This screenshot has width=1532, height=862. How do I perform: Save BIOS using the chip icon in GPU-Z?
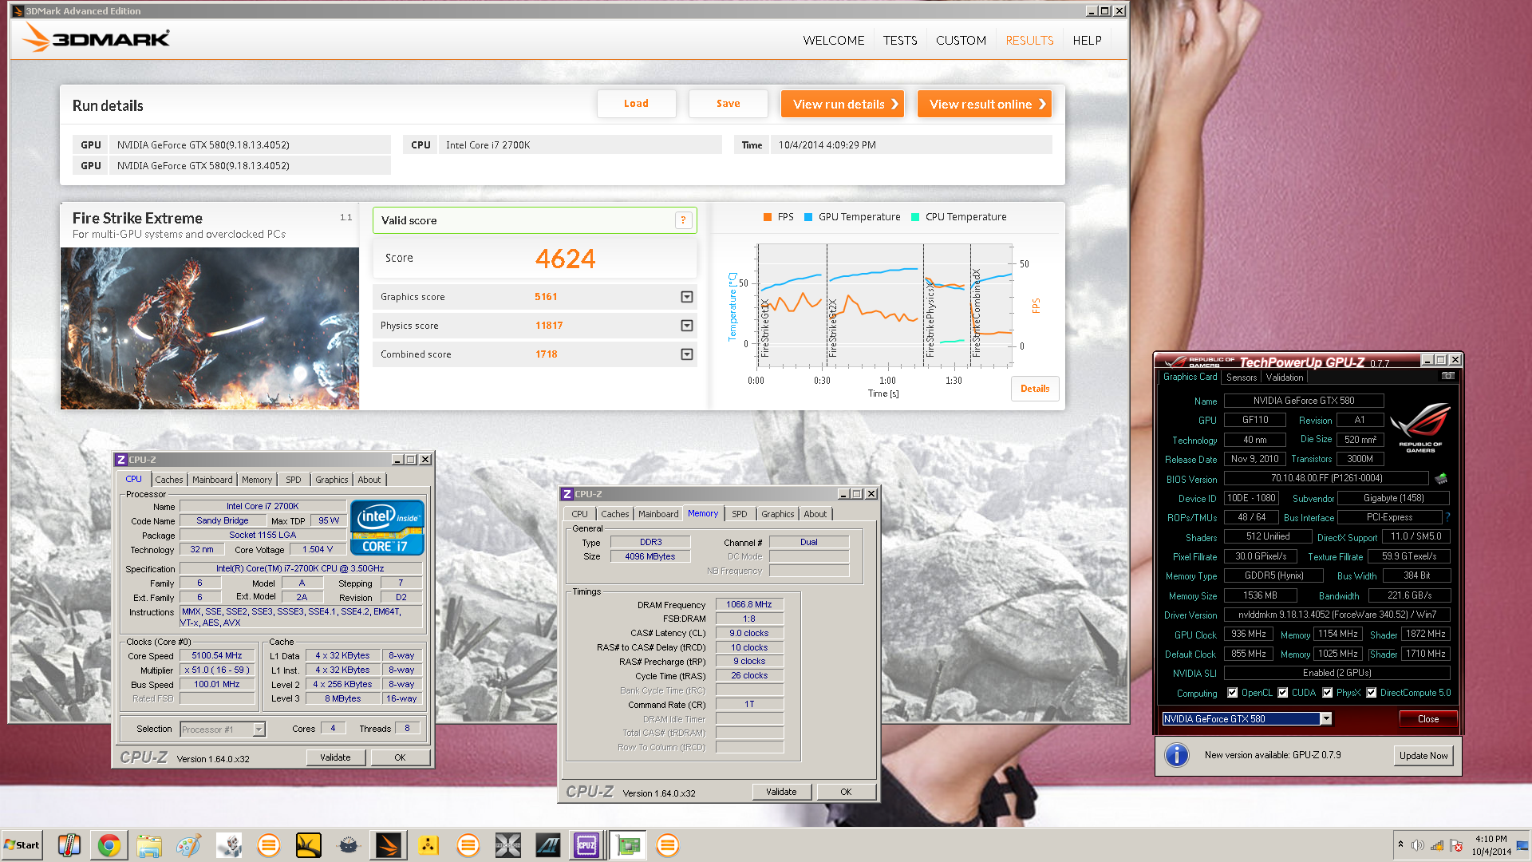[1441, 479]
